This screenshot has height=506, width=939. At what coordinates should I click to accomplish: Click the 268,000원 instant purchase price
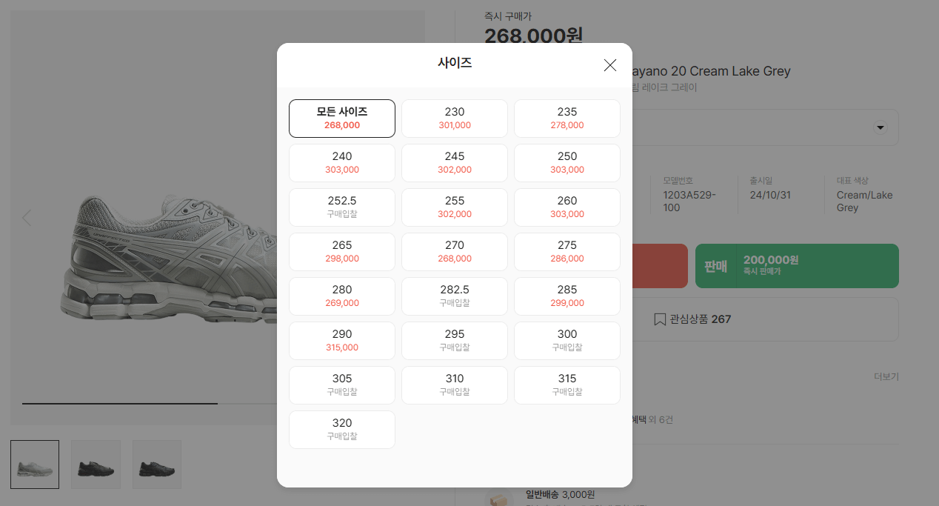[534, 36]
